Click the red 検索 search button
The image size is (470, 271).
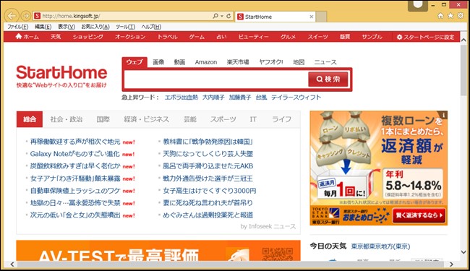click(328, 79)
